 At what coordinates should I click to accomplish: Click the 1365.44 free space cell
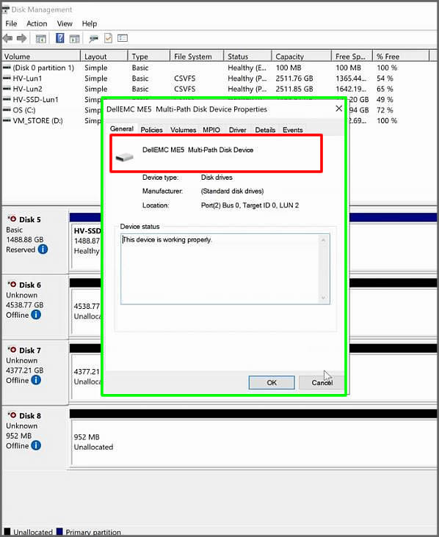coord(351,78)
